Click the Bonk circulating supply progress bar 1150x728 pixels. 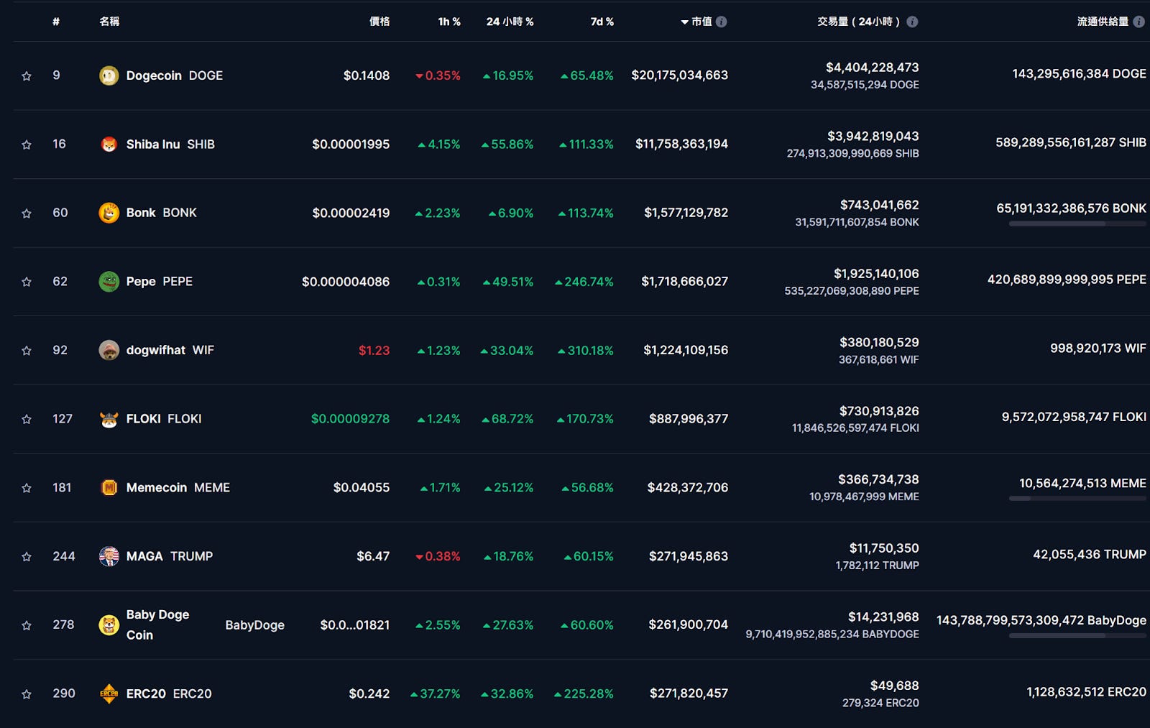[x=1077, y=224]
